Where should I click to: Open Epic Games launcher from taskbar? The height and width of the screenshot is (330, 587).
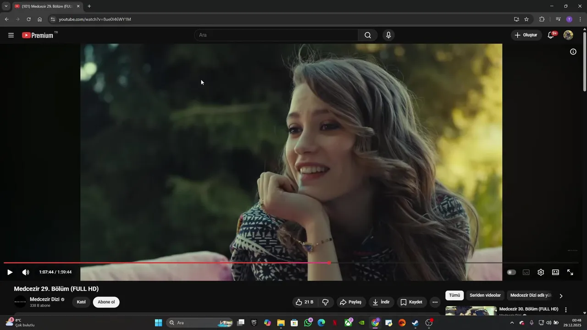[254, 323]
